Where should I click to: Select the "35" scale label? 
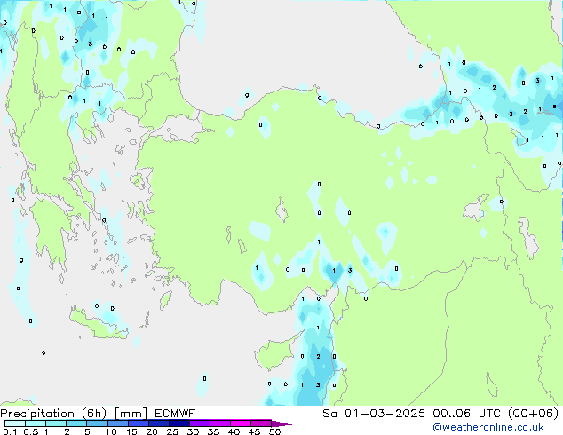[x=213, y=431]
